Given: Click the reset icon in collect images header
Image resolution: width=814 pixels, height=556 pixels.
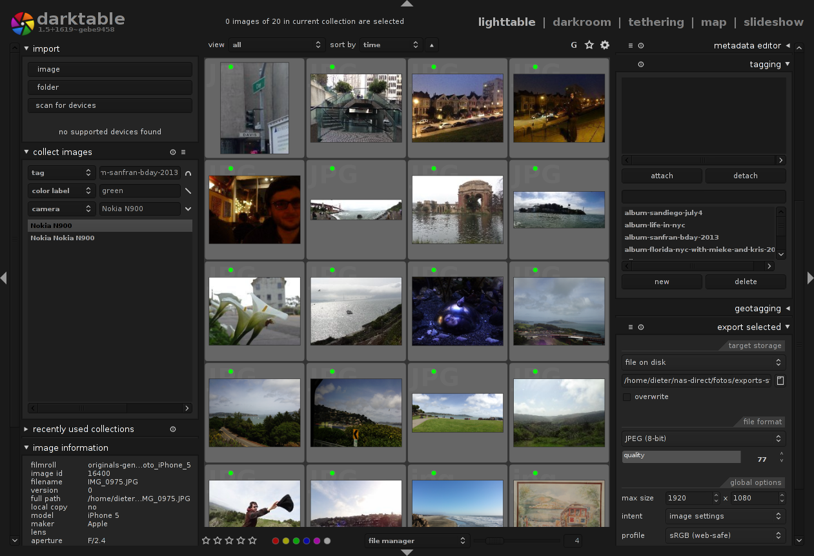Looking at the screenshot, I should point(173,152).
